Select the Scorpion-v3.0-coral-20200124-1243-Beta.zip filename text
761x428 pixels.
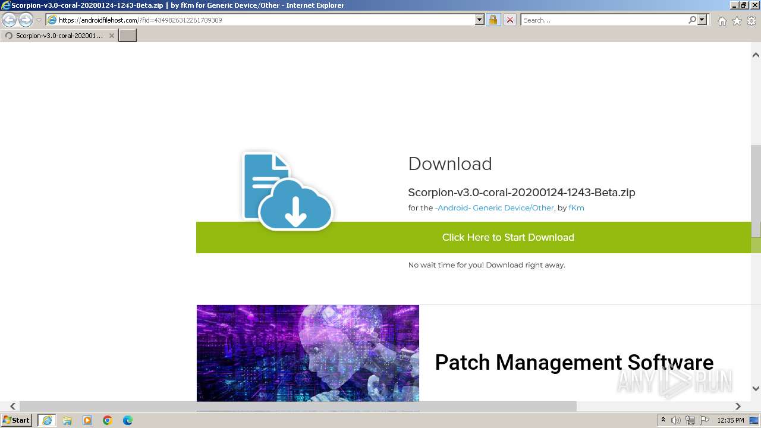521,193
